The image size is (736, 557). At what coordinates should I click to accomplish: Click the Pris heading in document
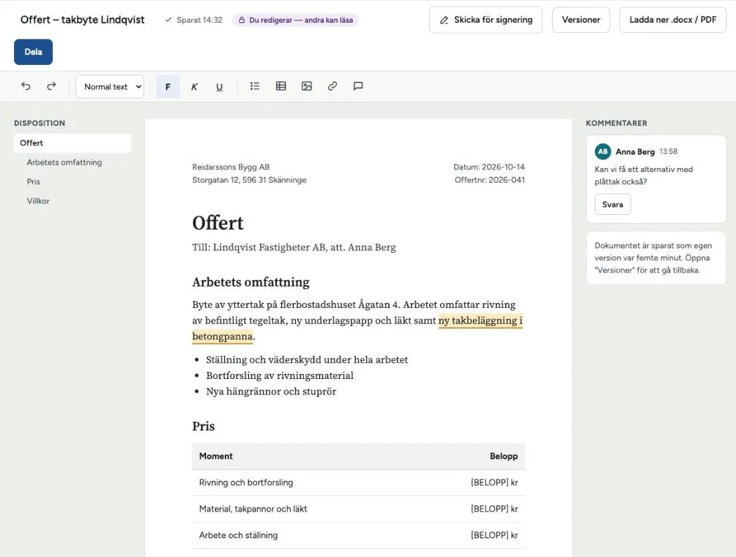click(x=203, y=426)
